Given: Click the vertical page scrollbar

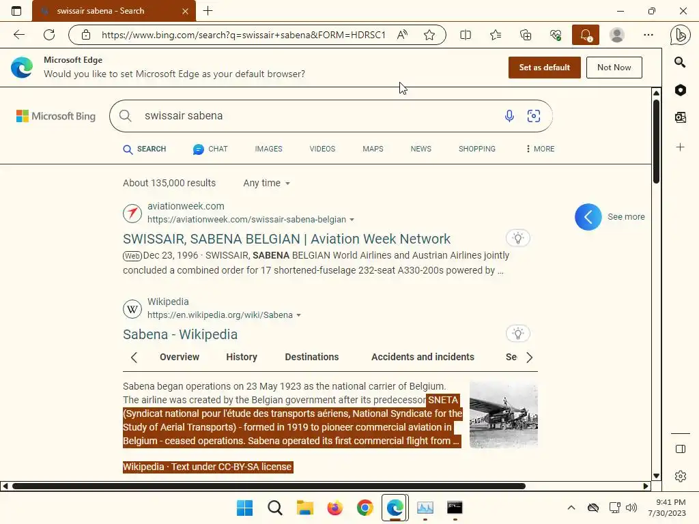Looking at the screenshot, I should point(656,142).
